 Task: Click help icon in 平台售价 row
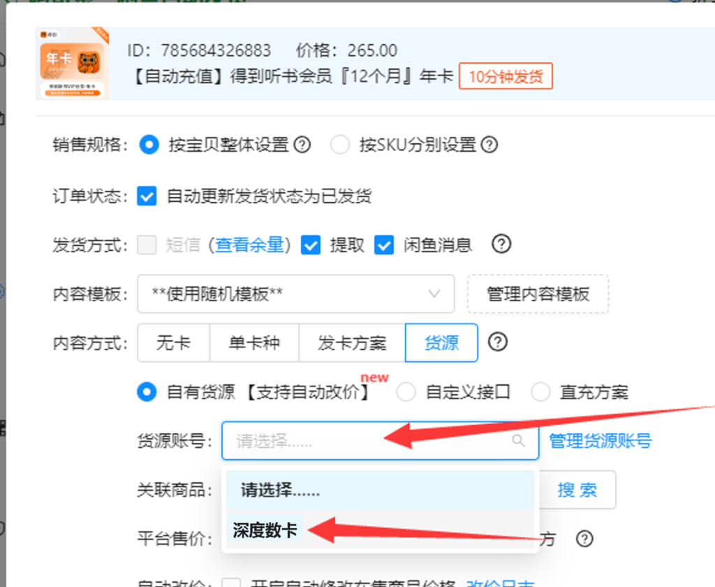pyautogui.click(x=584, y=539)
